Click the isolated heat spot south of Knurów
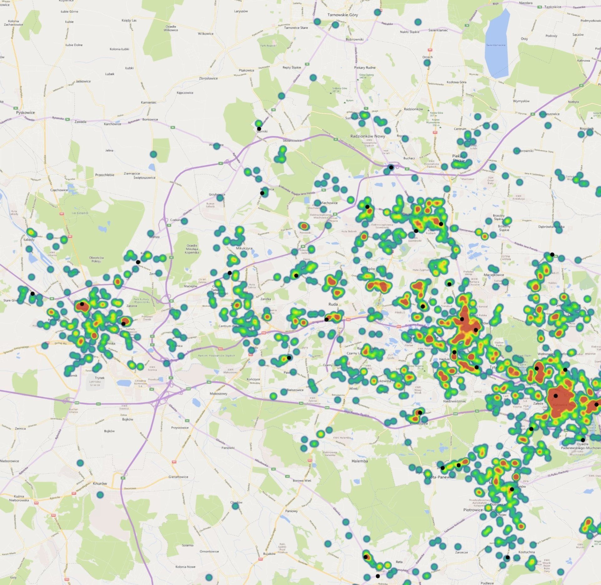This screenshot has height=585, width=601. [x=100, y=495]
